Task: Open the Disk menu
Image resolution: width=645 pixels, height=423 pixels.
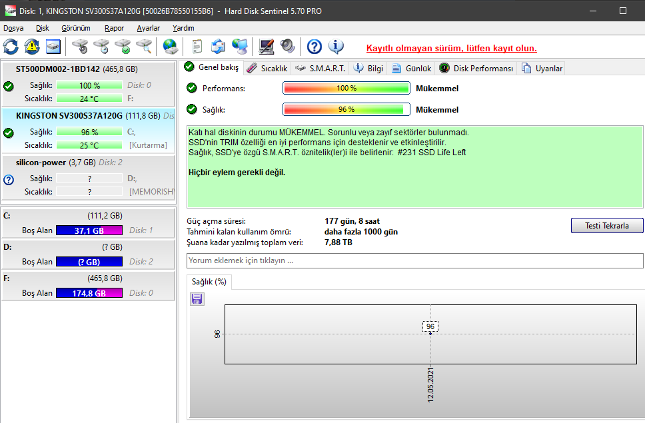Action: click(x=43, y=28)
